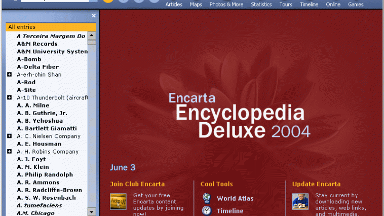384x216 pixels.
Task: Select the A. S. W. Rosenbach entry
Action: [46, 198]
